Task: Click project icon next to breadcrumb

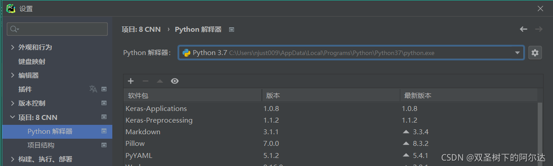Action: tap(232, 30)
